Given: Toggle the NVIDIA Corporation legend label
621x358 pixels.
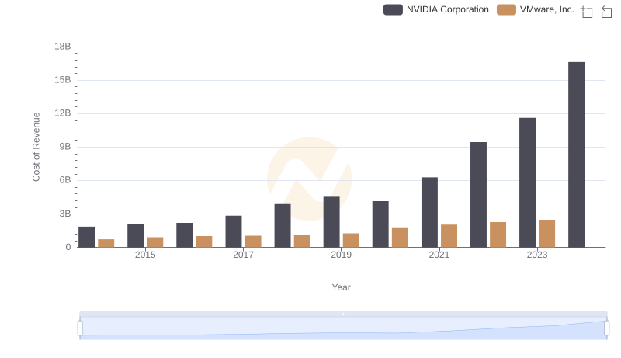Looking at the screenshot, I should [448, 9].
